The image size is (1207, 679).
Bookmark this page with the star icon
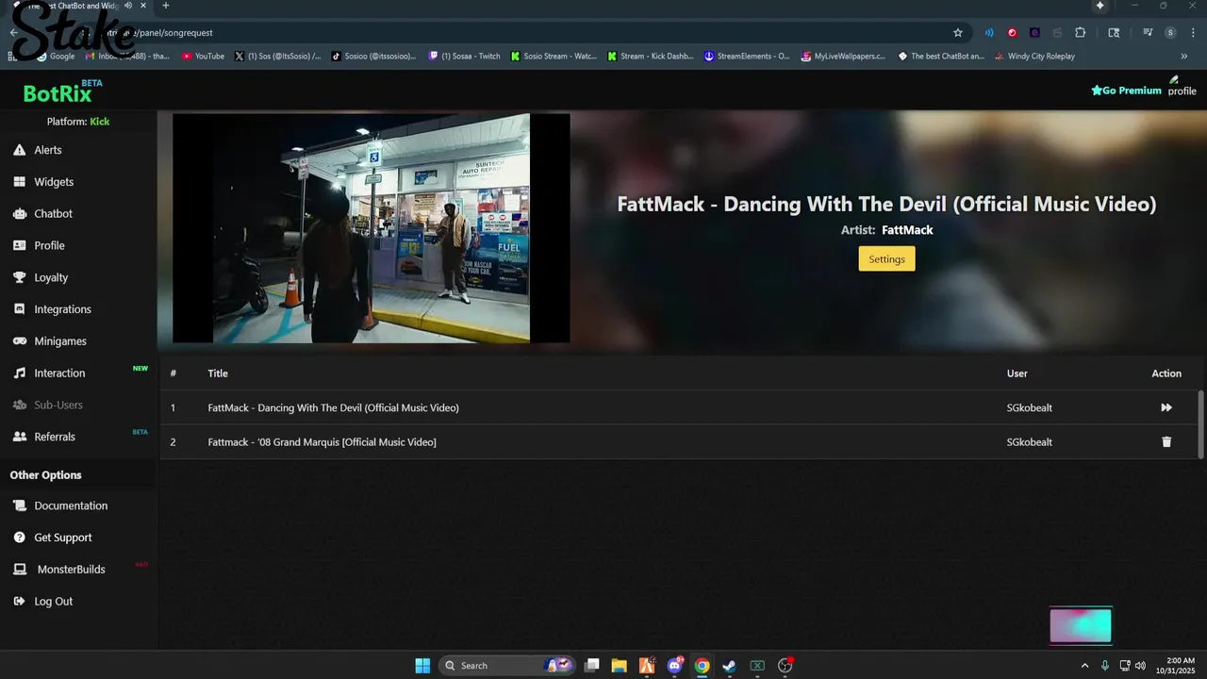[958, 32]
